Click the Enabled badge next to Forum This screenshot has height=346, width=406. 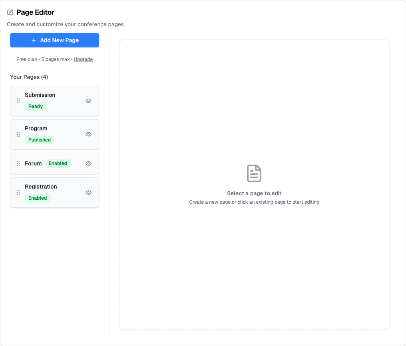coord(58,163)
